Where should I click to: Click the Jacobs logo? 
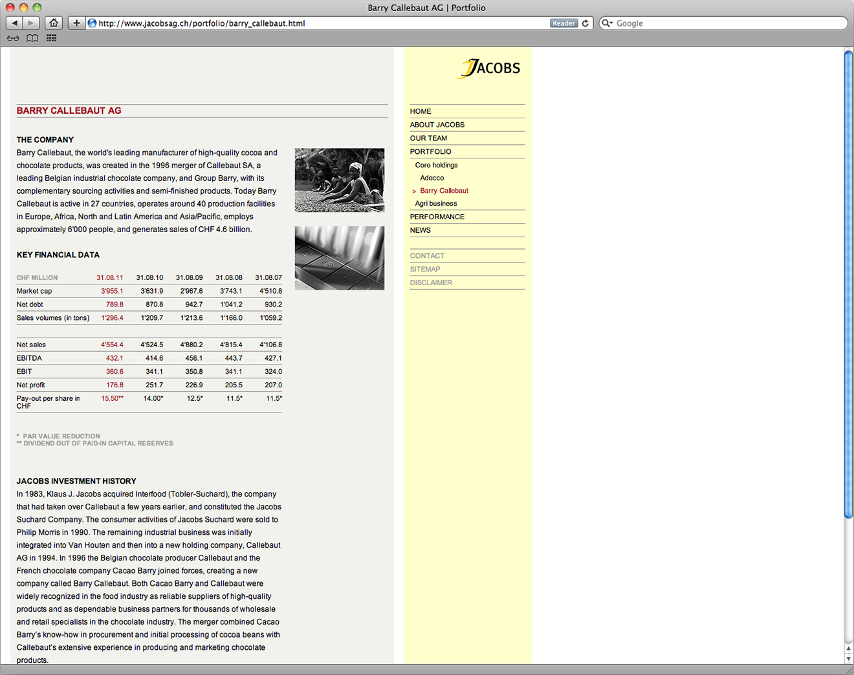pyautogui.click(x=490, y=68)
